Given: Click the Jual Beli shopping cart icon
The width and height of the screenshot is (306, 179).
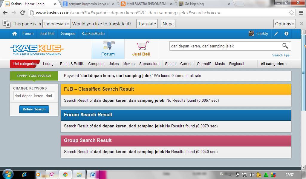Looking at the screenshot, I should 143,45.
